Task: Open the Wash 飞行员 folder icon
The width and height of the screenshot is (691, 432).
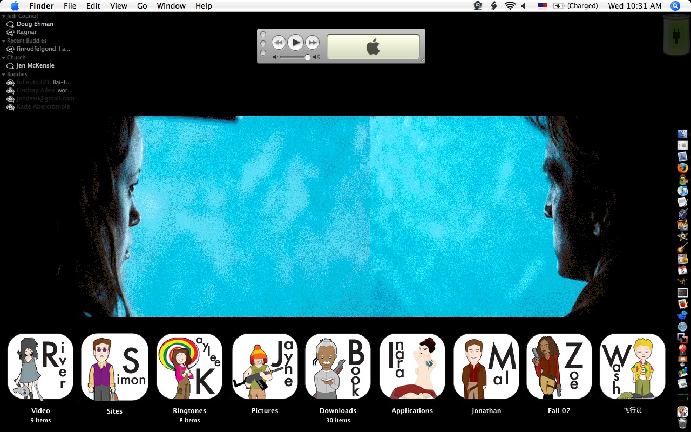Action: (x=633, y=367)
